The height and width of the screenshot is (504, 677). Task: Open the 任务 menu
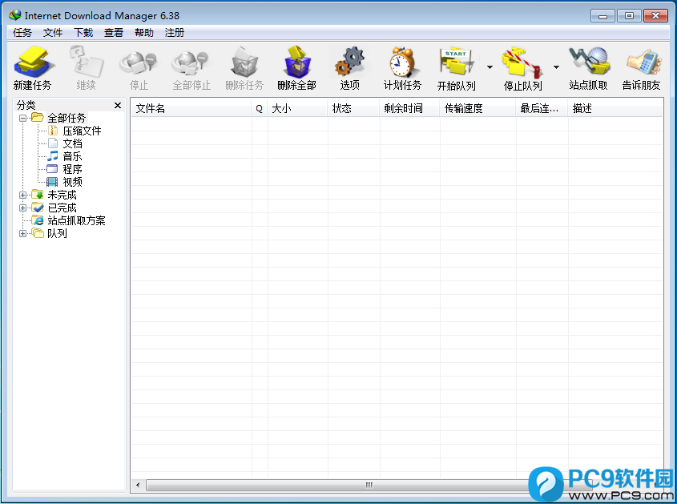pyautogui.click(x=22, y=33)
